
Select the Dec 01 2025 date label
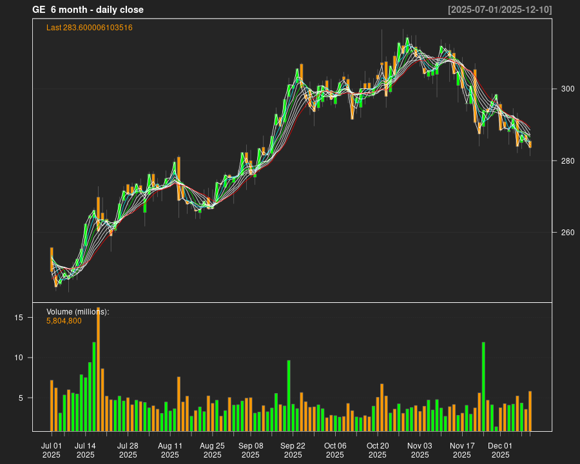tap(500, 450)
